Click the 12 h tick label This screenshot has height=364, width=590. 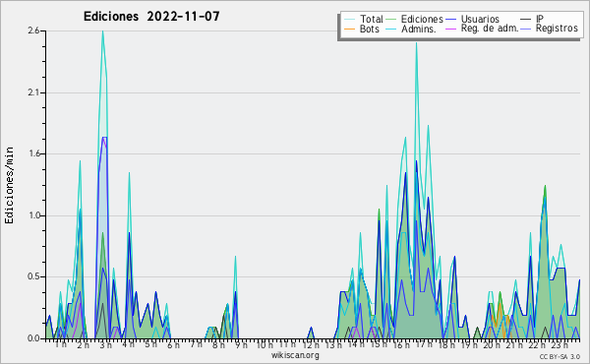(311, 344)
